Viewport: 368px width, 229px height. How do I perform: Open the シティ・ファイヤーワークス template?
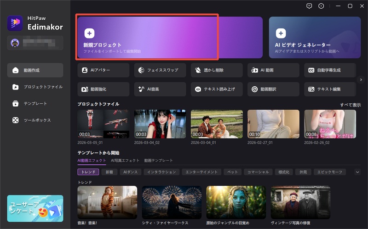click(172, 202)
